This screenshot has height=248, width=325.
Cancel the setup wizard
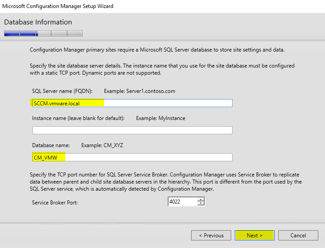[x=298, y=235]
